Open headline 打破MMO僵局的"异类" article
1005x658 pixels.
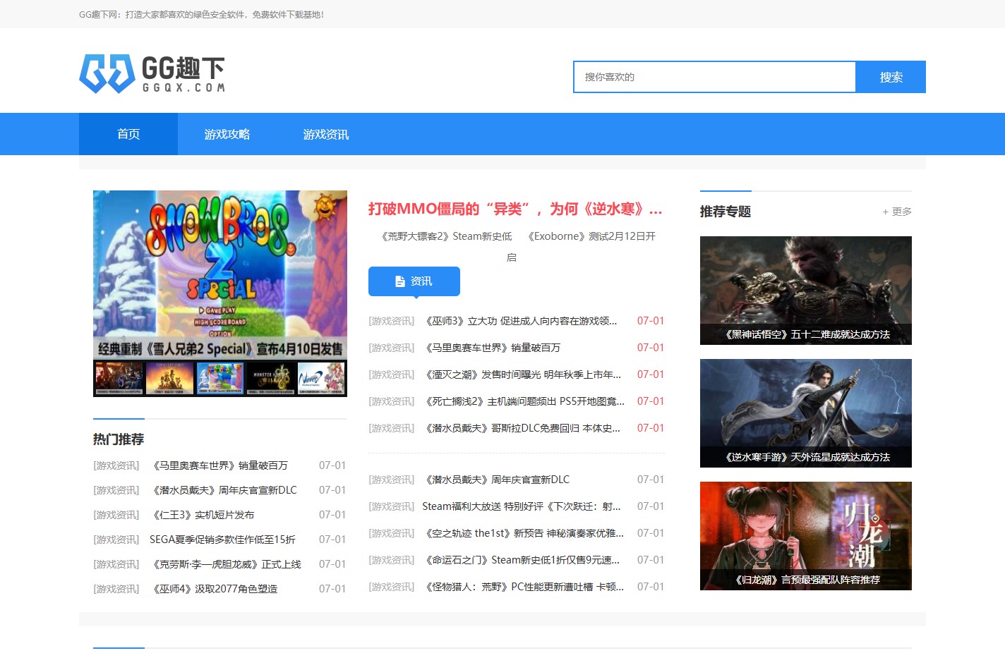coord(515,209)
